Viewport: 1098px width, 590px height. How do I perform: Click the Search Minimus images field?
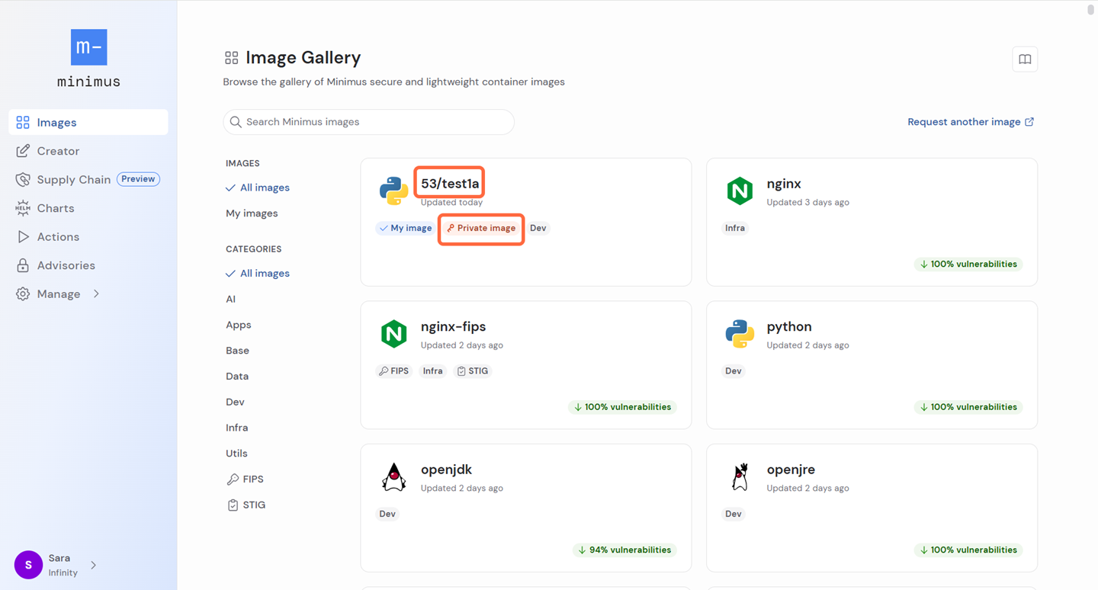tap(368, 122)
